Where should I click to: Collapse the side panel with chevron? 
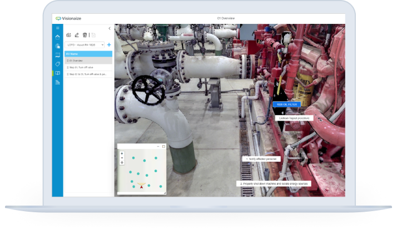[109, 28]
